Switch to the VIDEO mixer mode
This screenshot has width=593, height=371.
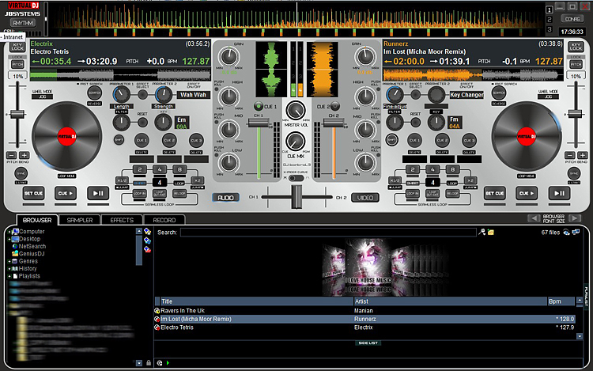click(365, 198)
